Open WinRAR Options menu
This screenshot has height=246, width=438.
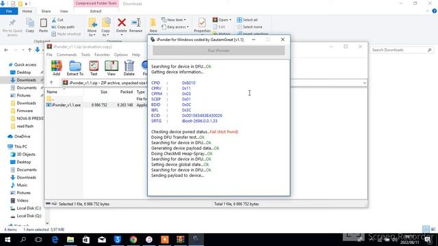120,55
